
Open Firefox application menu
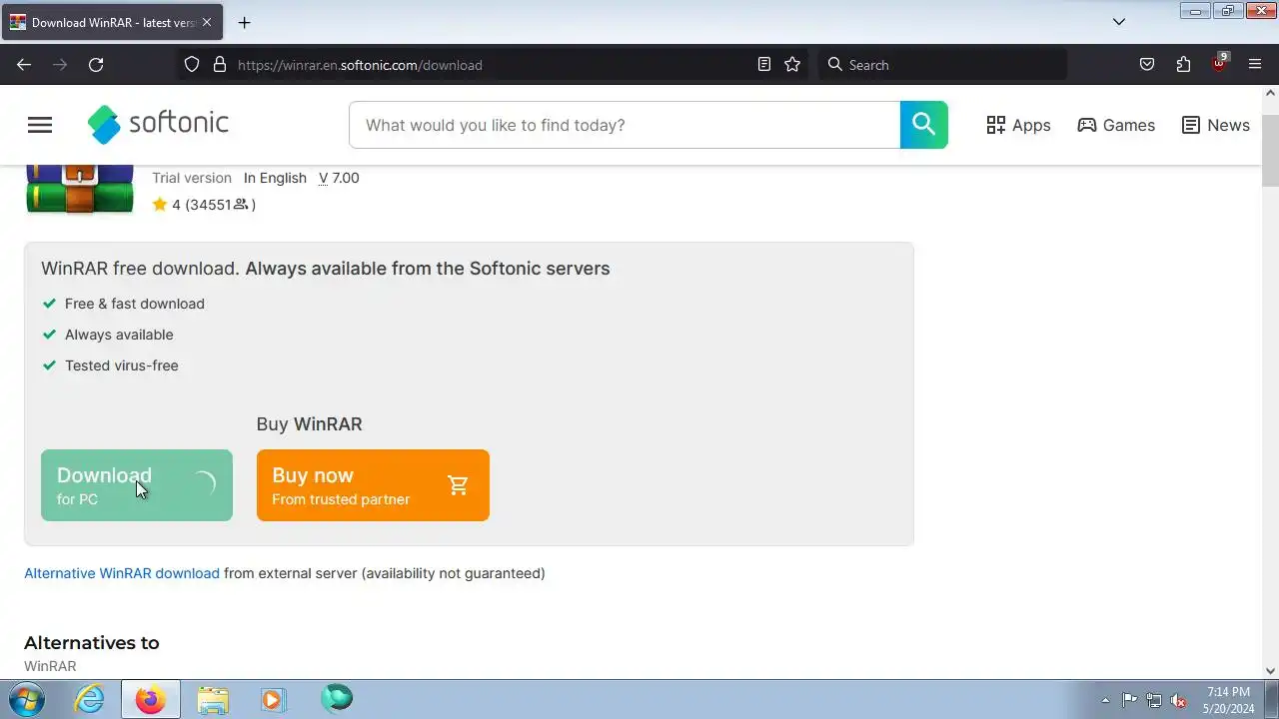click(x=1255, y=65)
